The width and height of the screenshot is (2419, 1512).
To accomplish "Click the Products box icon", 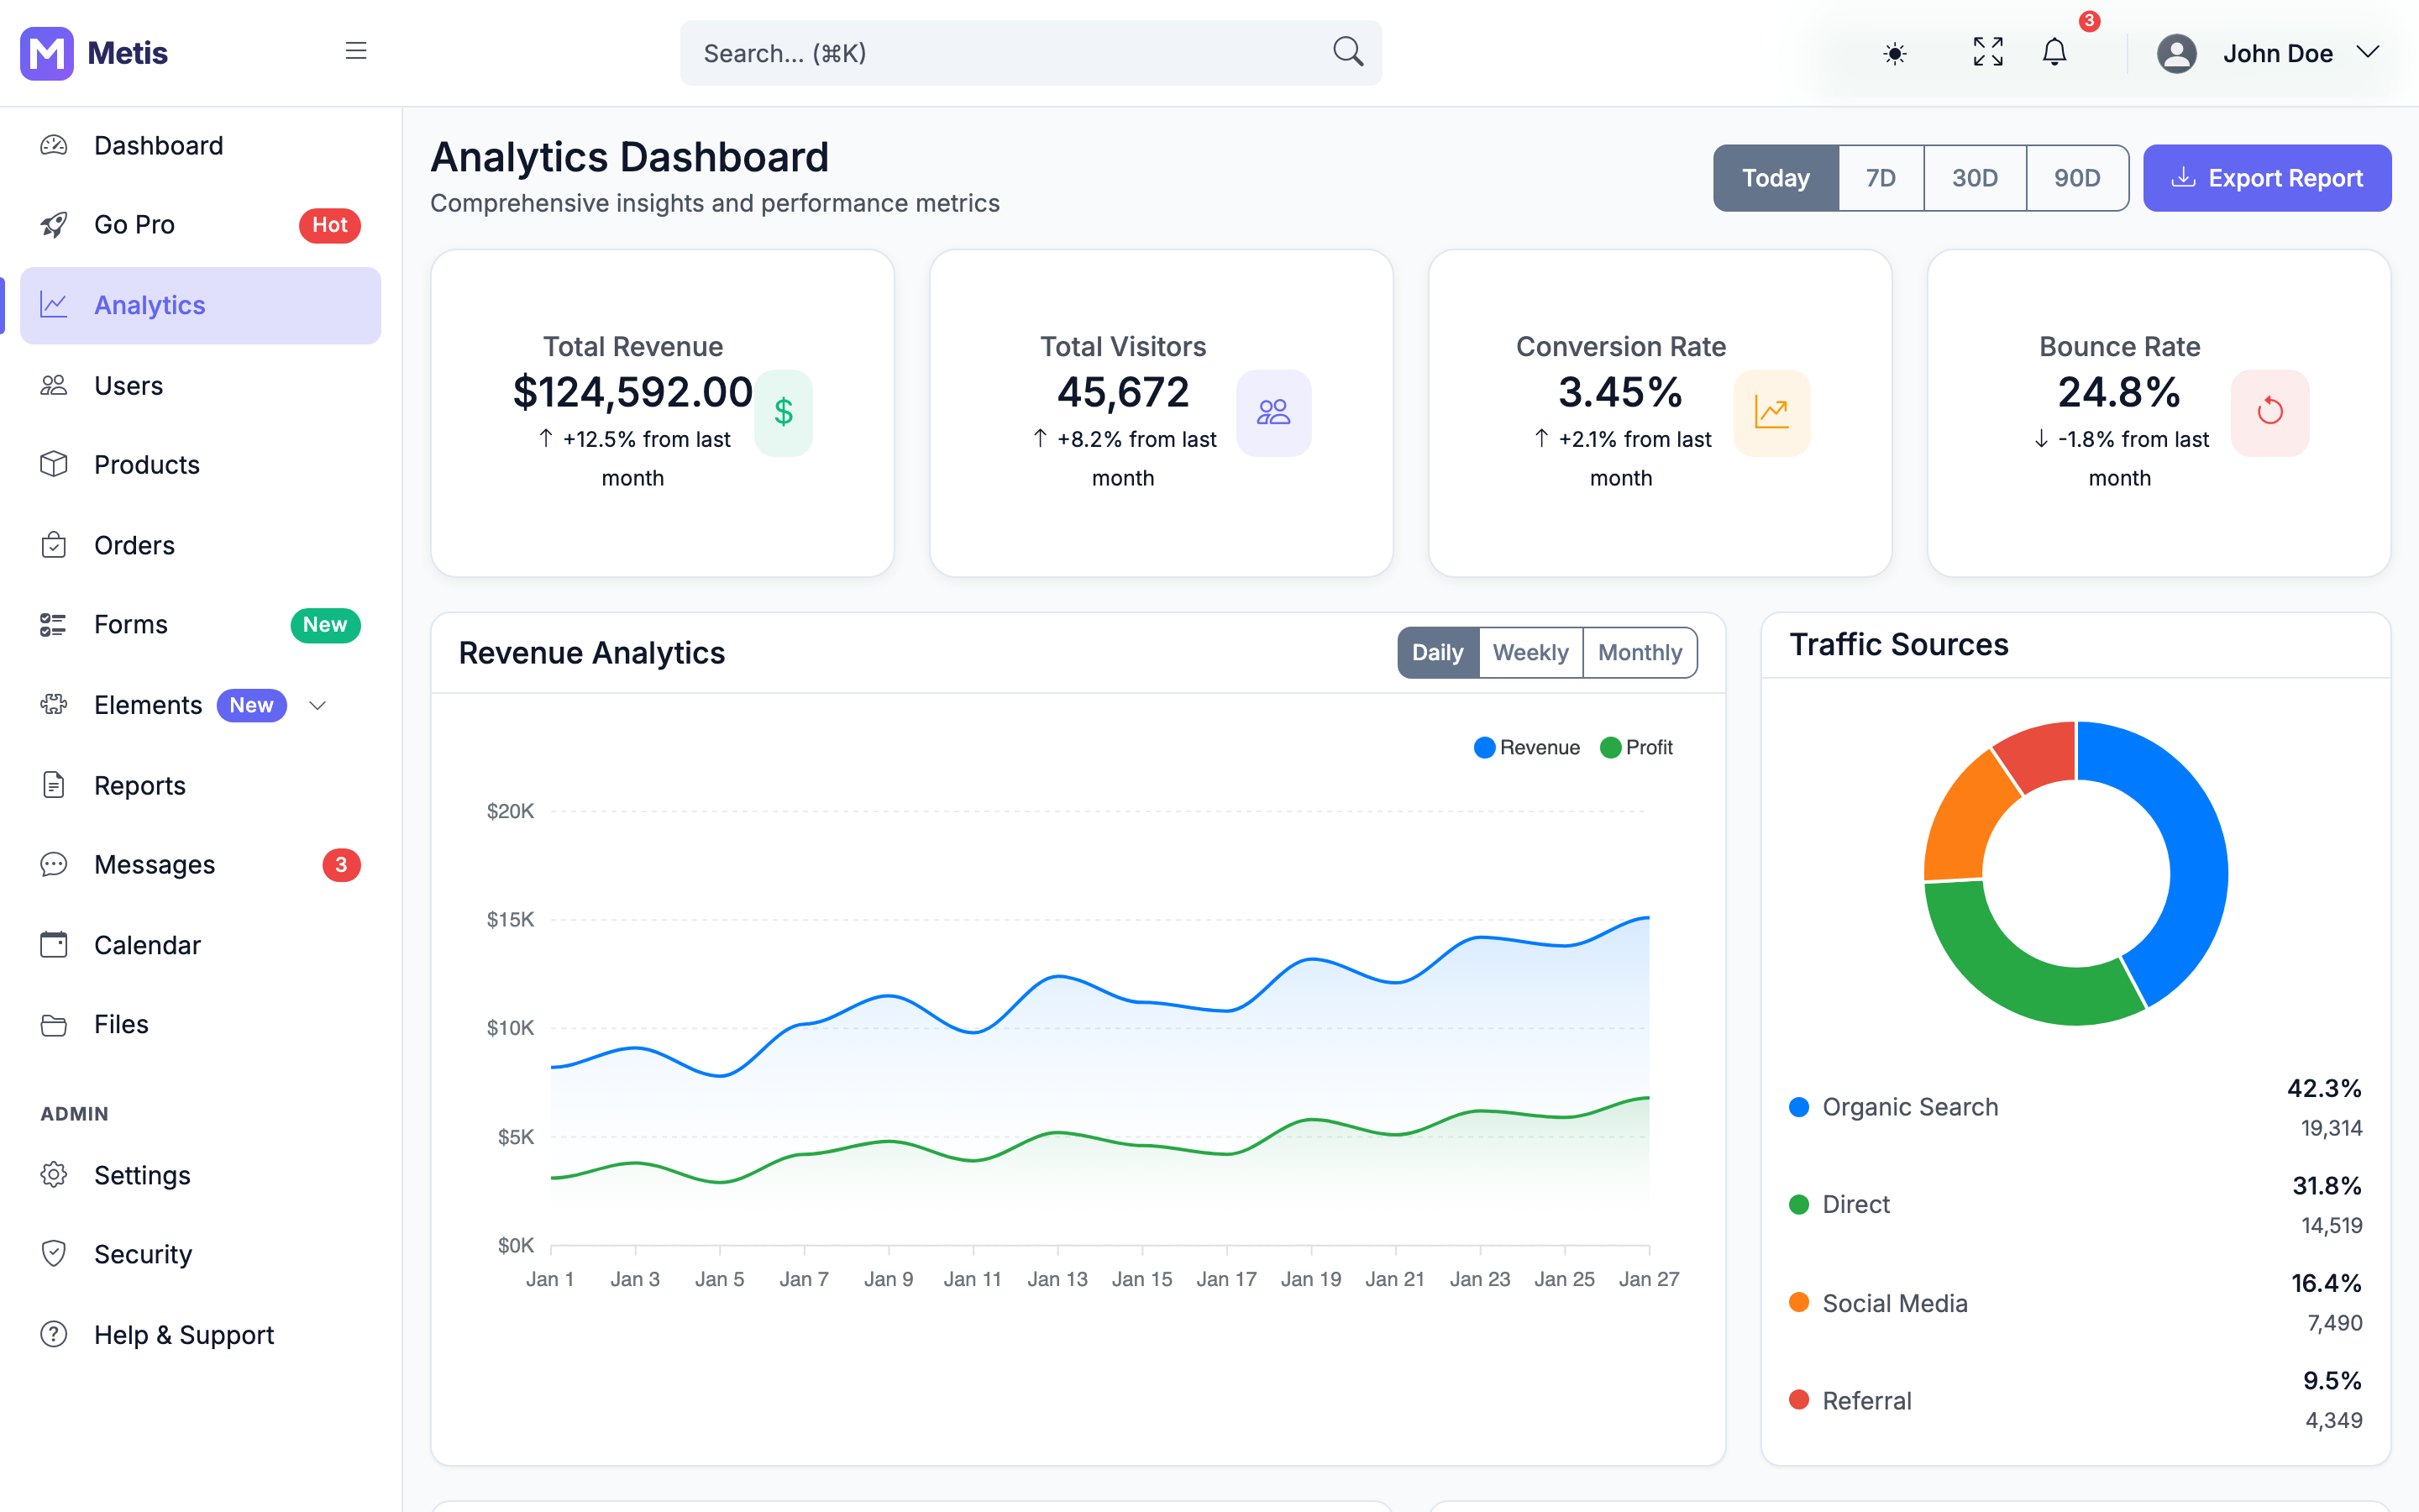I will [54, 465].
